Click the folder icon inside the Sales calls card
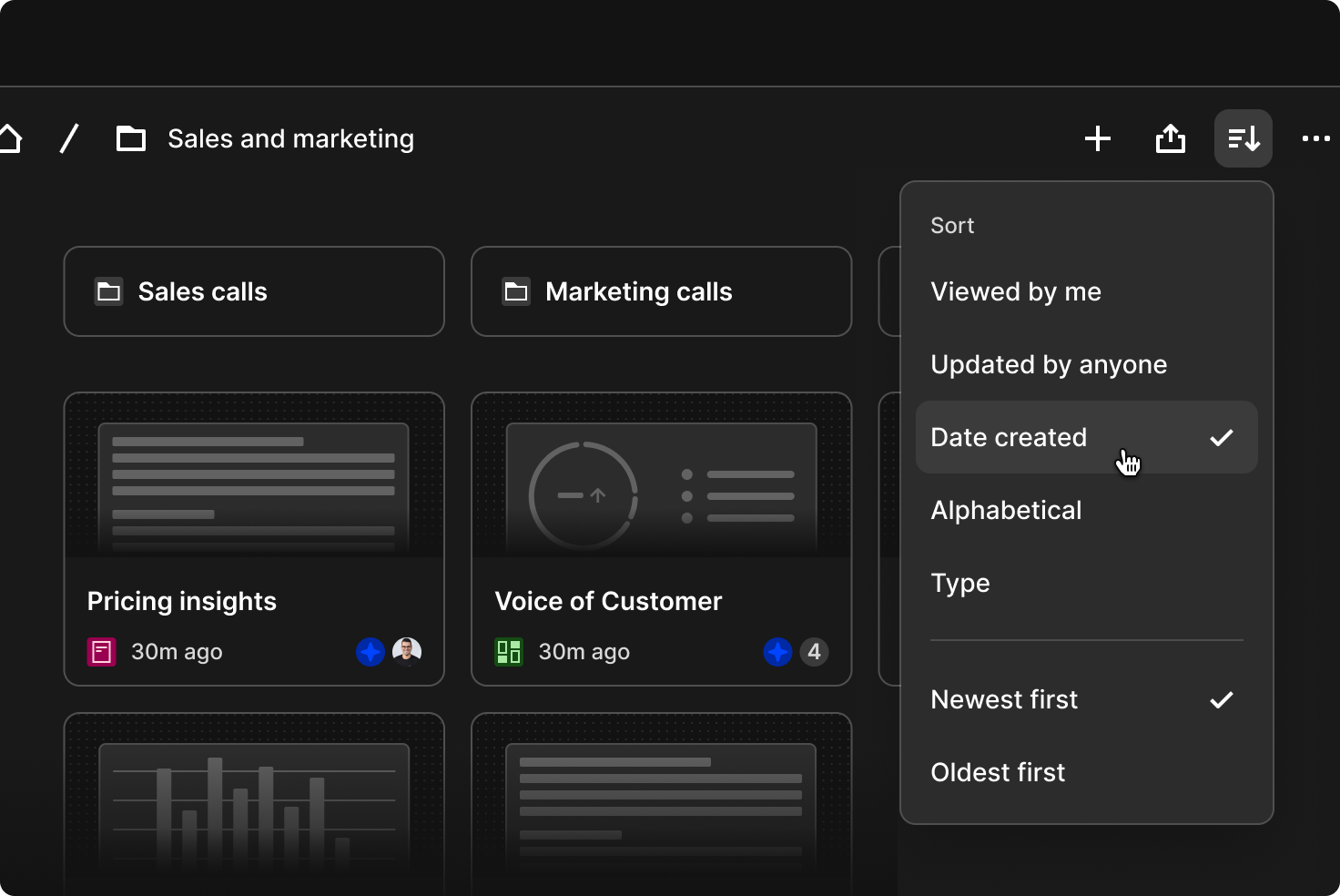This screenshot has width=1340, height=896. point(108,291)
